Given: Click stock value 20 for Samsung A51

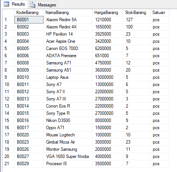Looking at the screenshot, I should 137,70.
